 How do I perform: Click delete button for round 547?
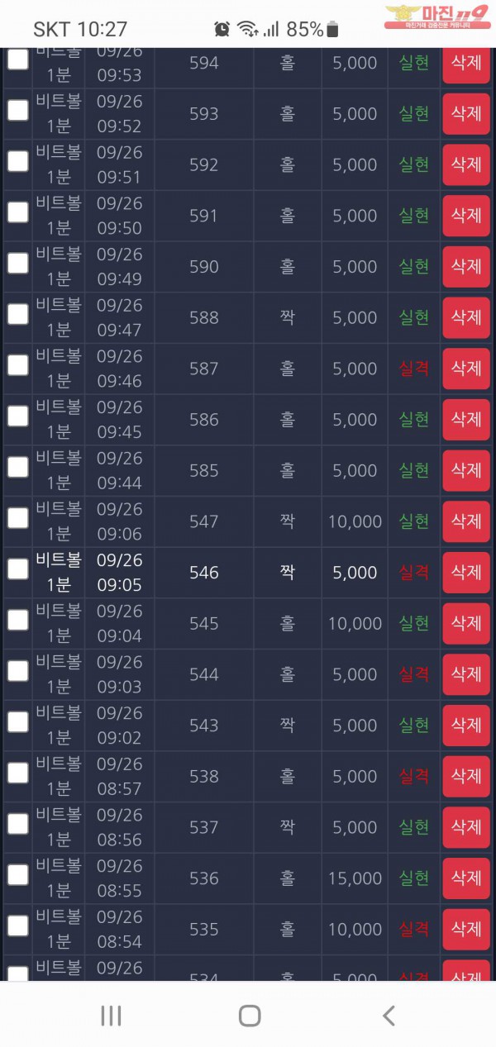[x=466, y=521]
